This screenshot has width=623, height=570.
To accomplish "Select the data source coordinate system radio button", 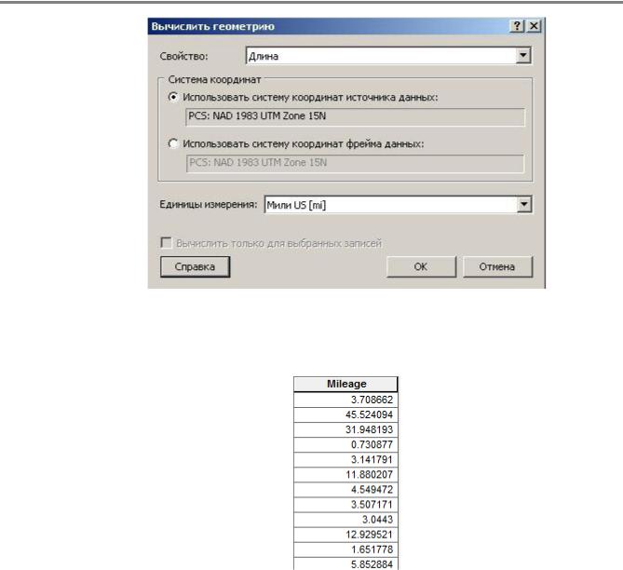I will (x=173, y=97).
